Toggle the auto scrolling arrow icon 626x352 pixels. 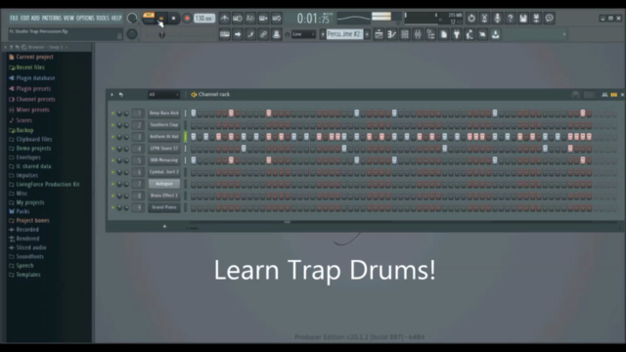pyautogui.click(x=238, y=34)
